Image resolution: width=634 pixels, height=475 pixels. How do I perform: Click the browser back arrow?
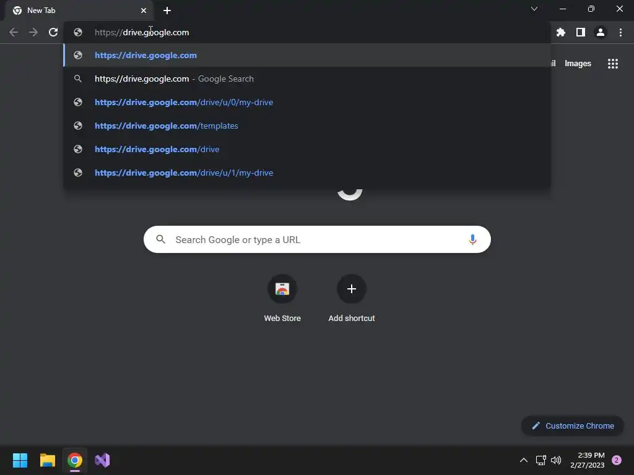14,32
